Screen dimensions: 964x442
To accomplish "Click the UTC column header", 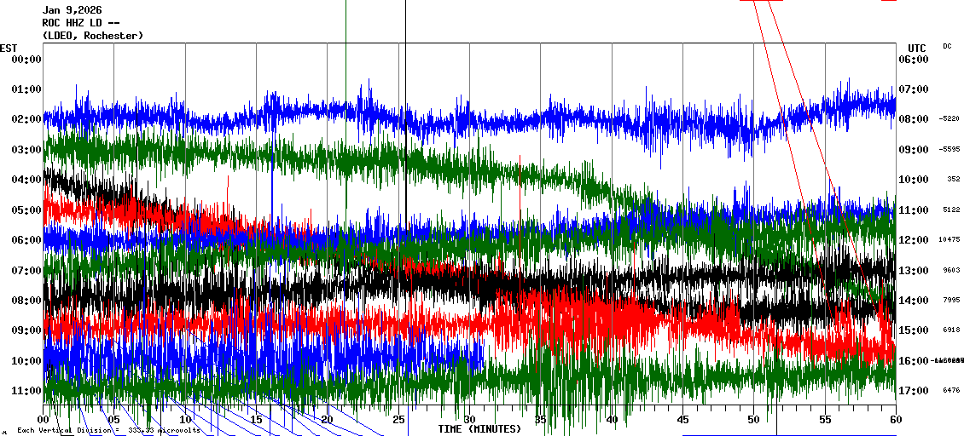I will (x=917, y=48).
